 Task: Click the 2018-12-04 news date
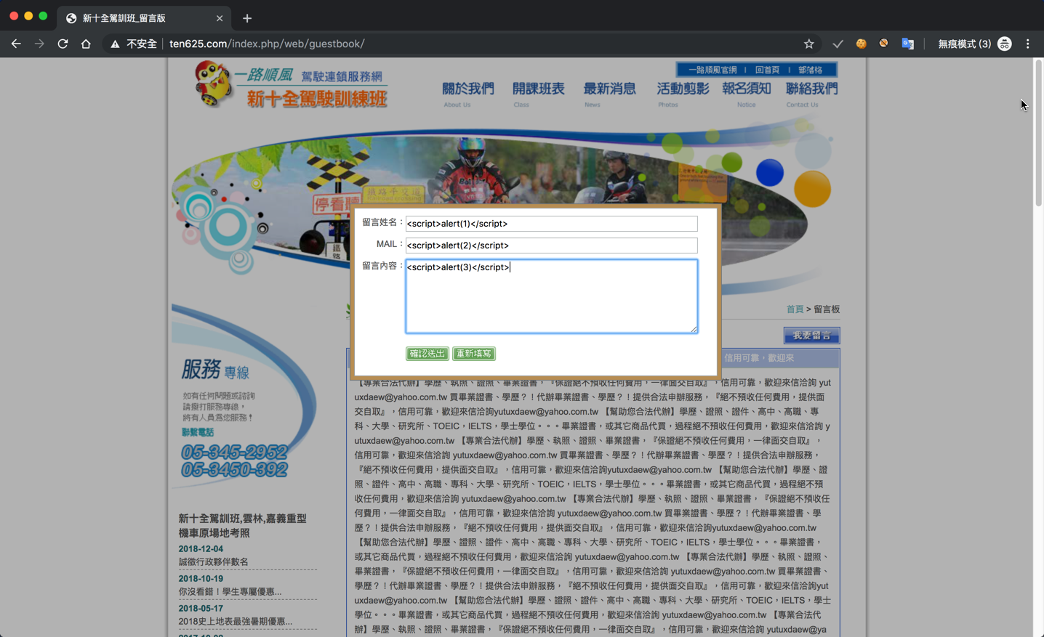[x=201, y=549]
